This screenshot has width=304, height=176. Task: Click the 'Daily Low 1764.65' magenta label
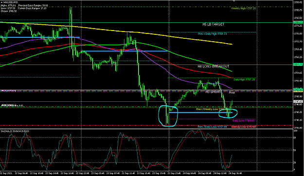tap(244, 121)
